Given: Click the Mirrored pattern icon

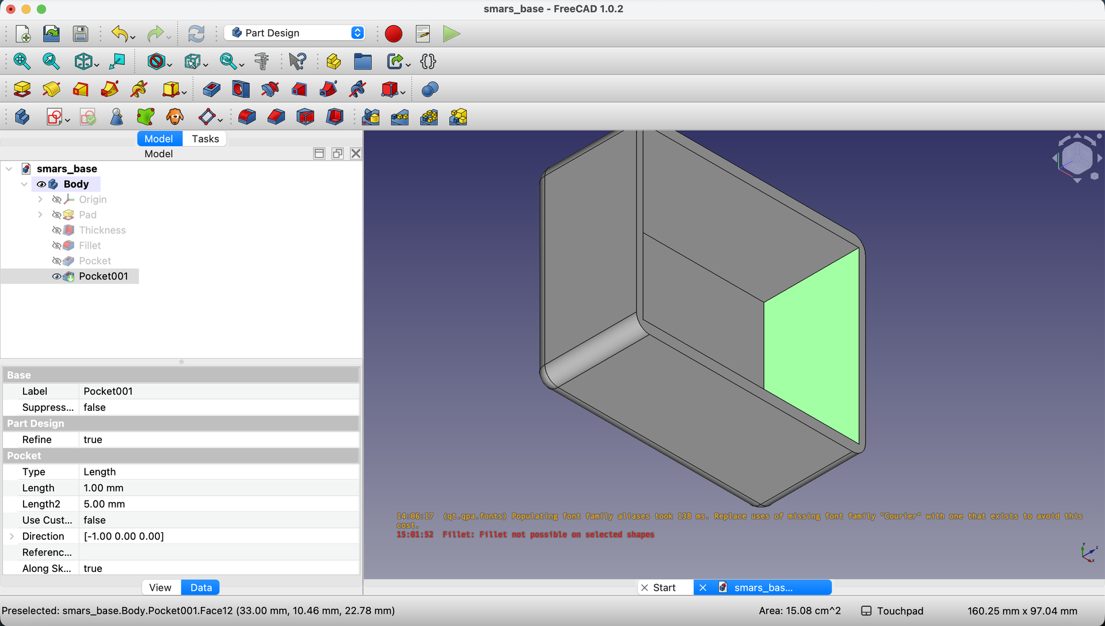Looking at the screenshot, I should (x=371, y=117).
